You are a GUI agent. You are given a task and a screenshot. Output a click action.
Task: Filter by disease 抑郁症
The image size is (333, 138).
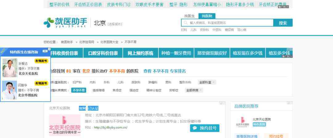pyautogui.click(x=174, y=91)
